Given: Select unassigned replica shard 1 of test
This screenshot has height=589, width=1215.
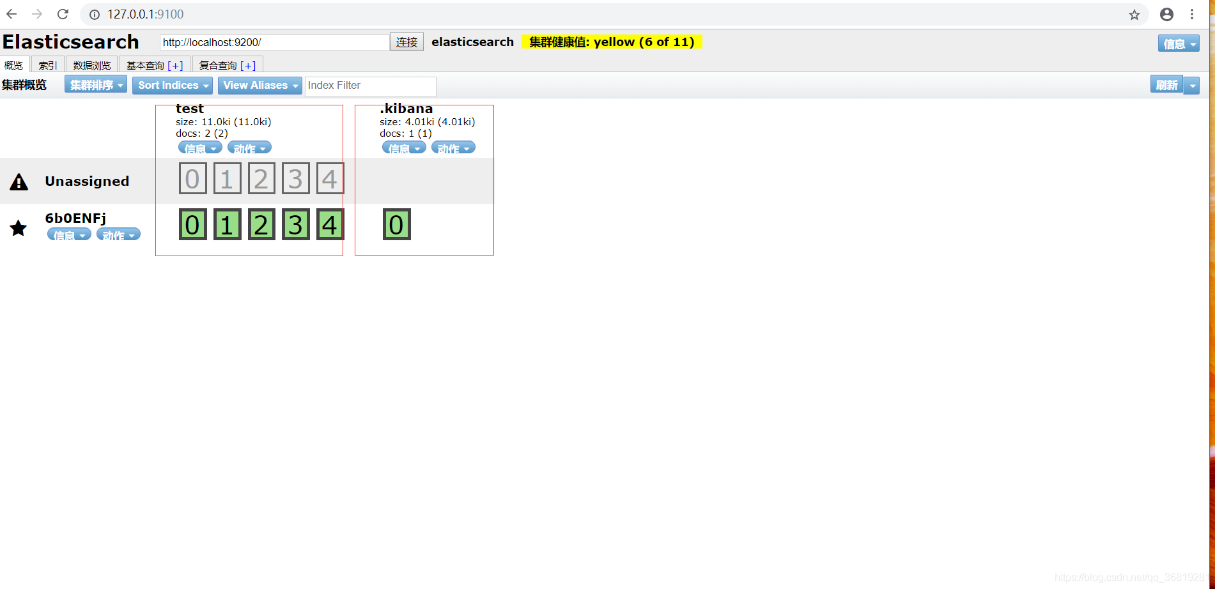Looking at the screenshot, I should (227, 179).
